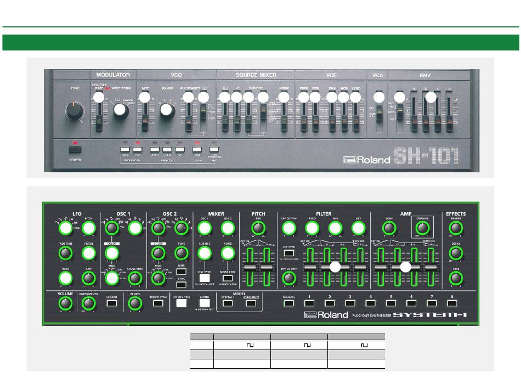Click the SH-101 TUNE knob
Viewport: 521px width, 389px height.
[x=74, y=111]
